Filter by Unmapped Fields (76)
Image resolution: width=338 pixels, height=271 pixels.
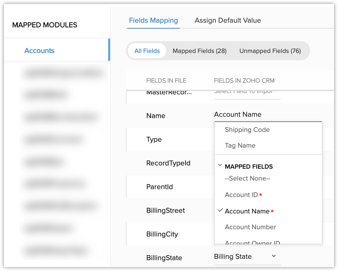pos(270,51)
